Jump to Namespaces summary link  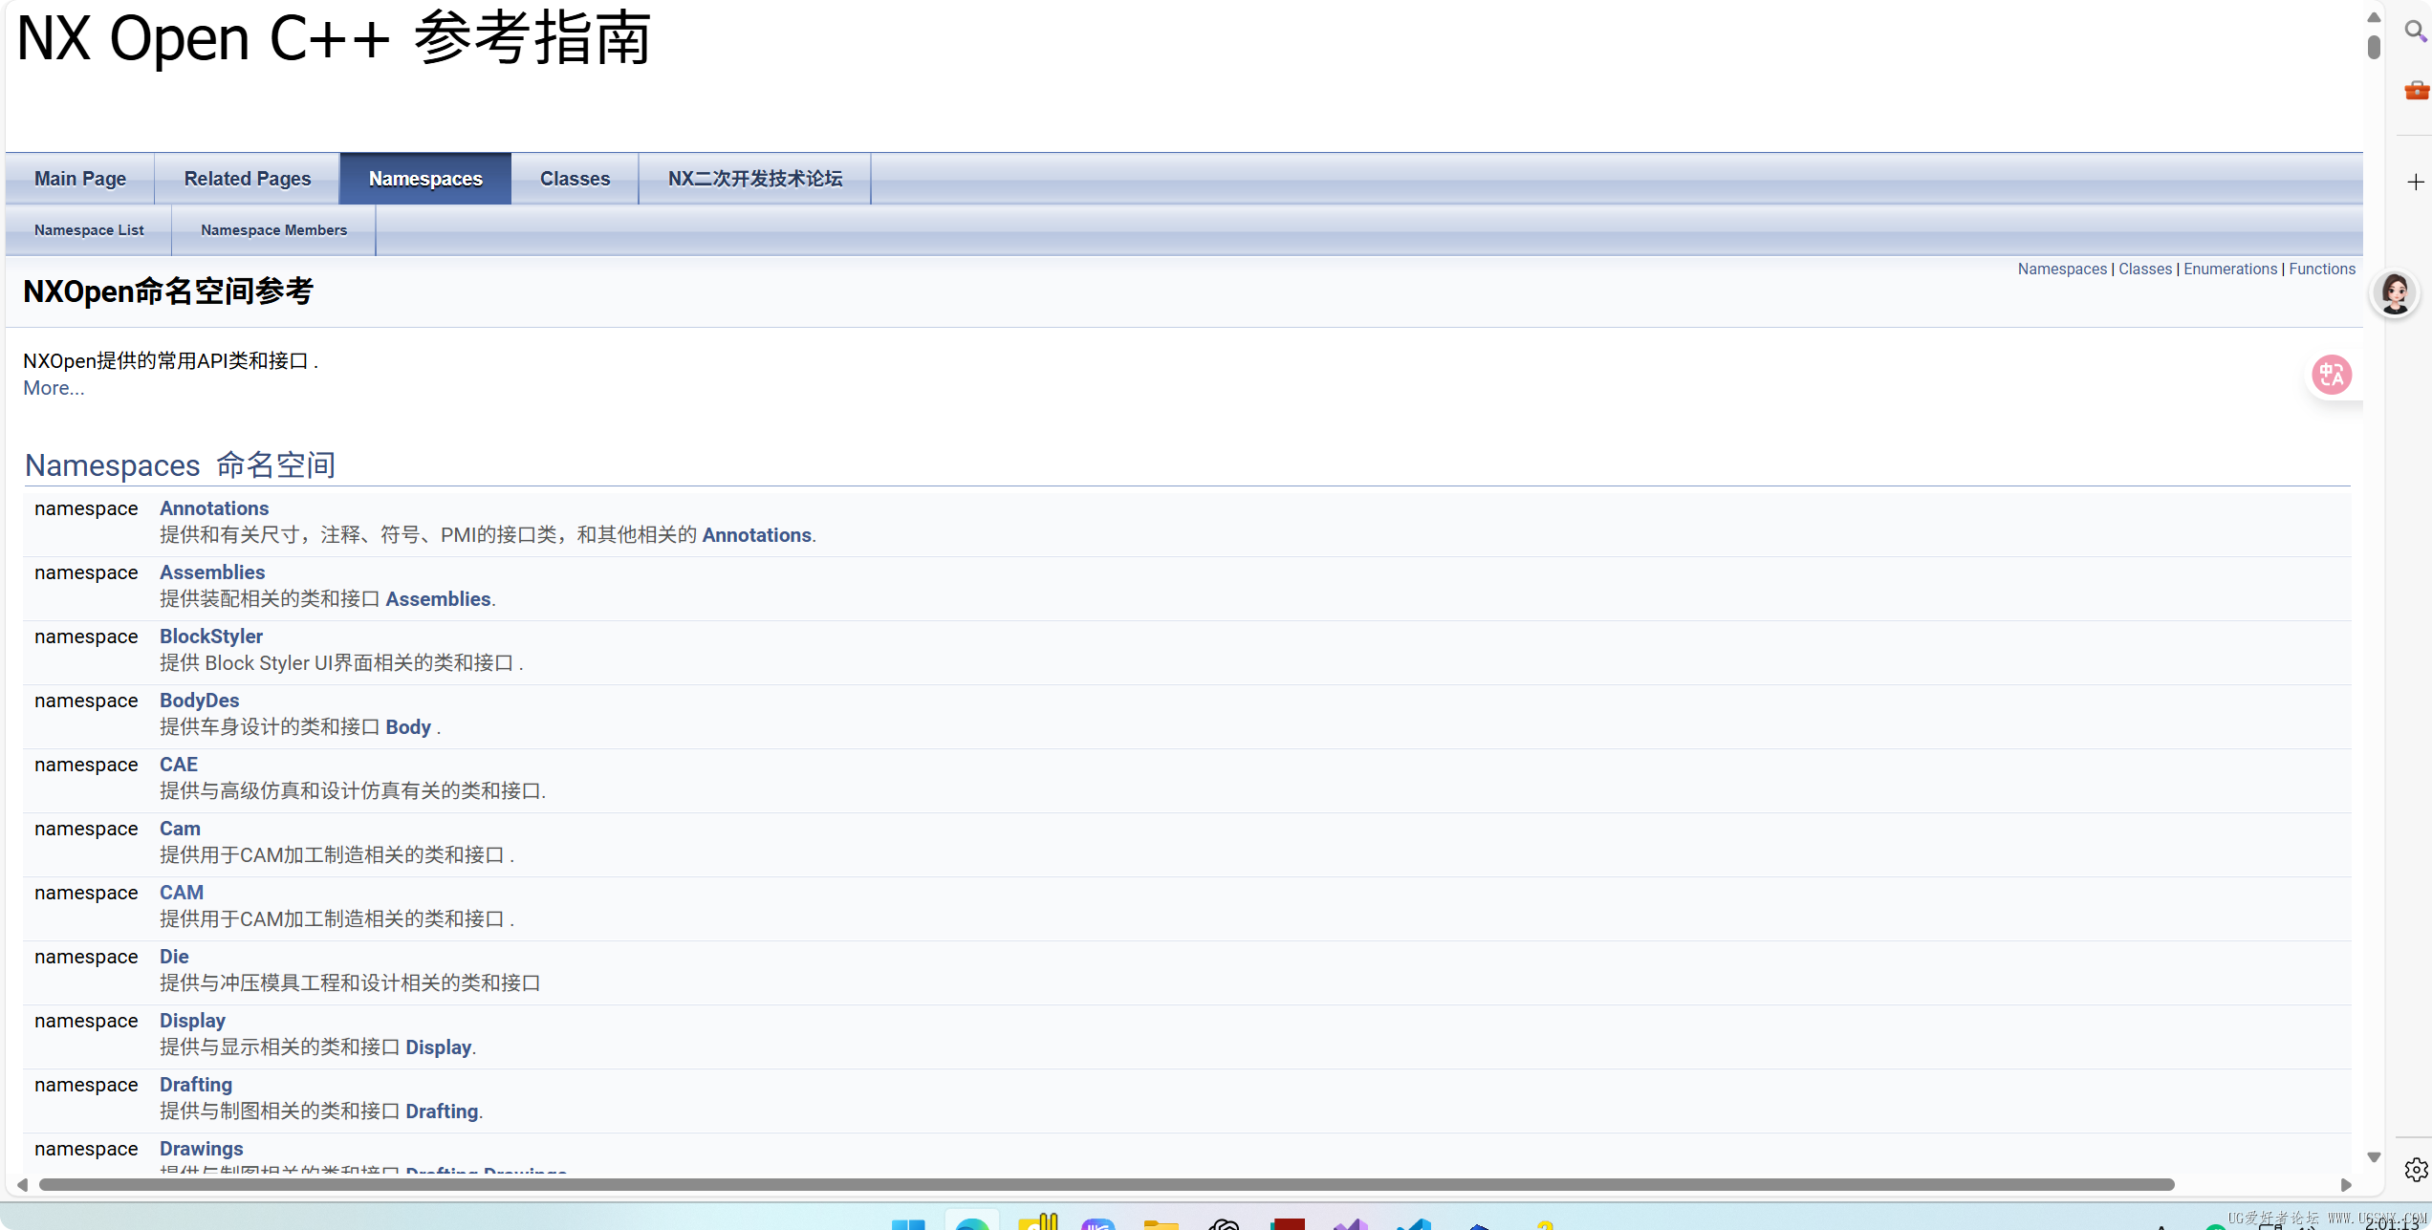pyautogui.click(x=2062, y=270)
